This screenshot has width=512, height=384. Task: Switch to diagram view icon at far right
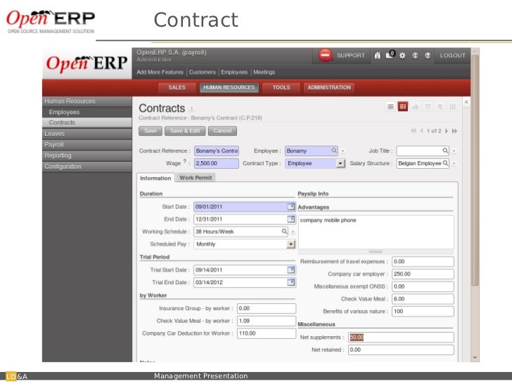[453, 106]
